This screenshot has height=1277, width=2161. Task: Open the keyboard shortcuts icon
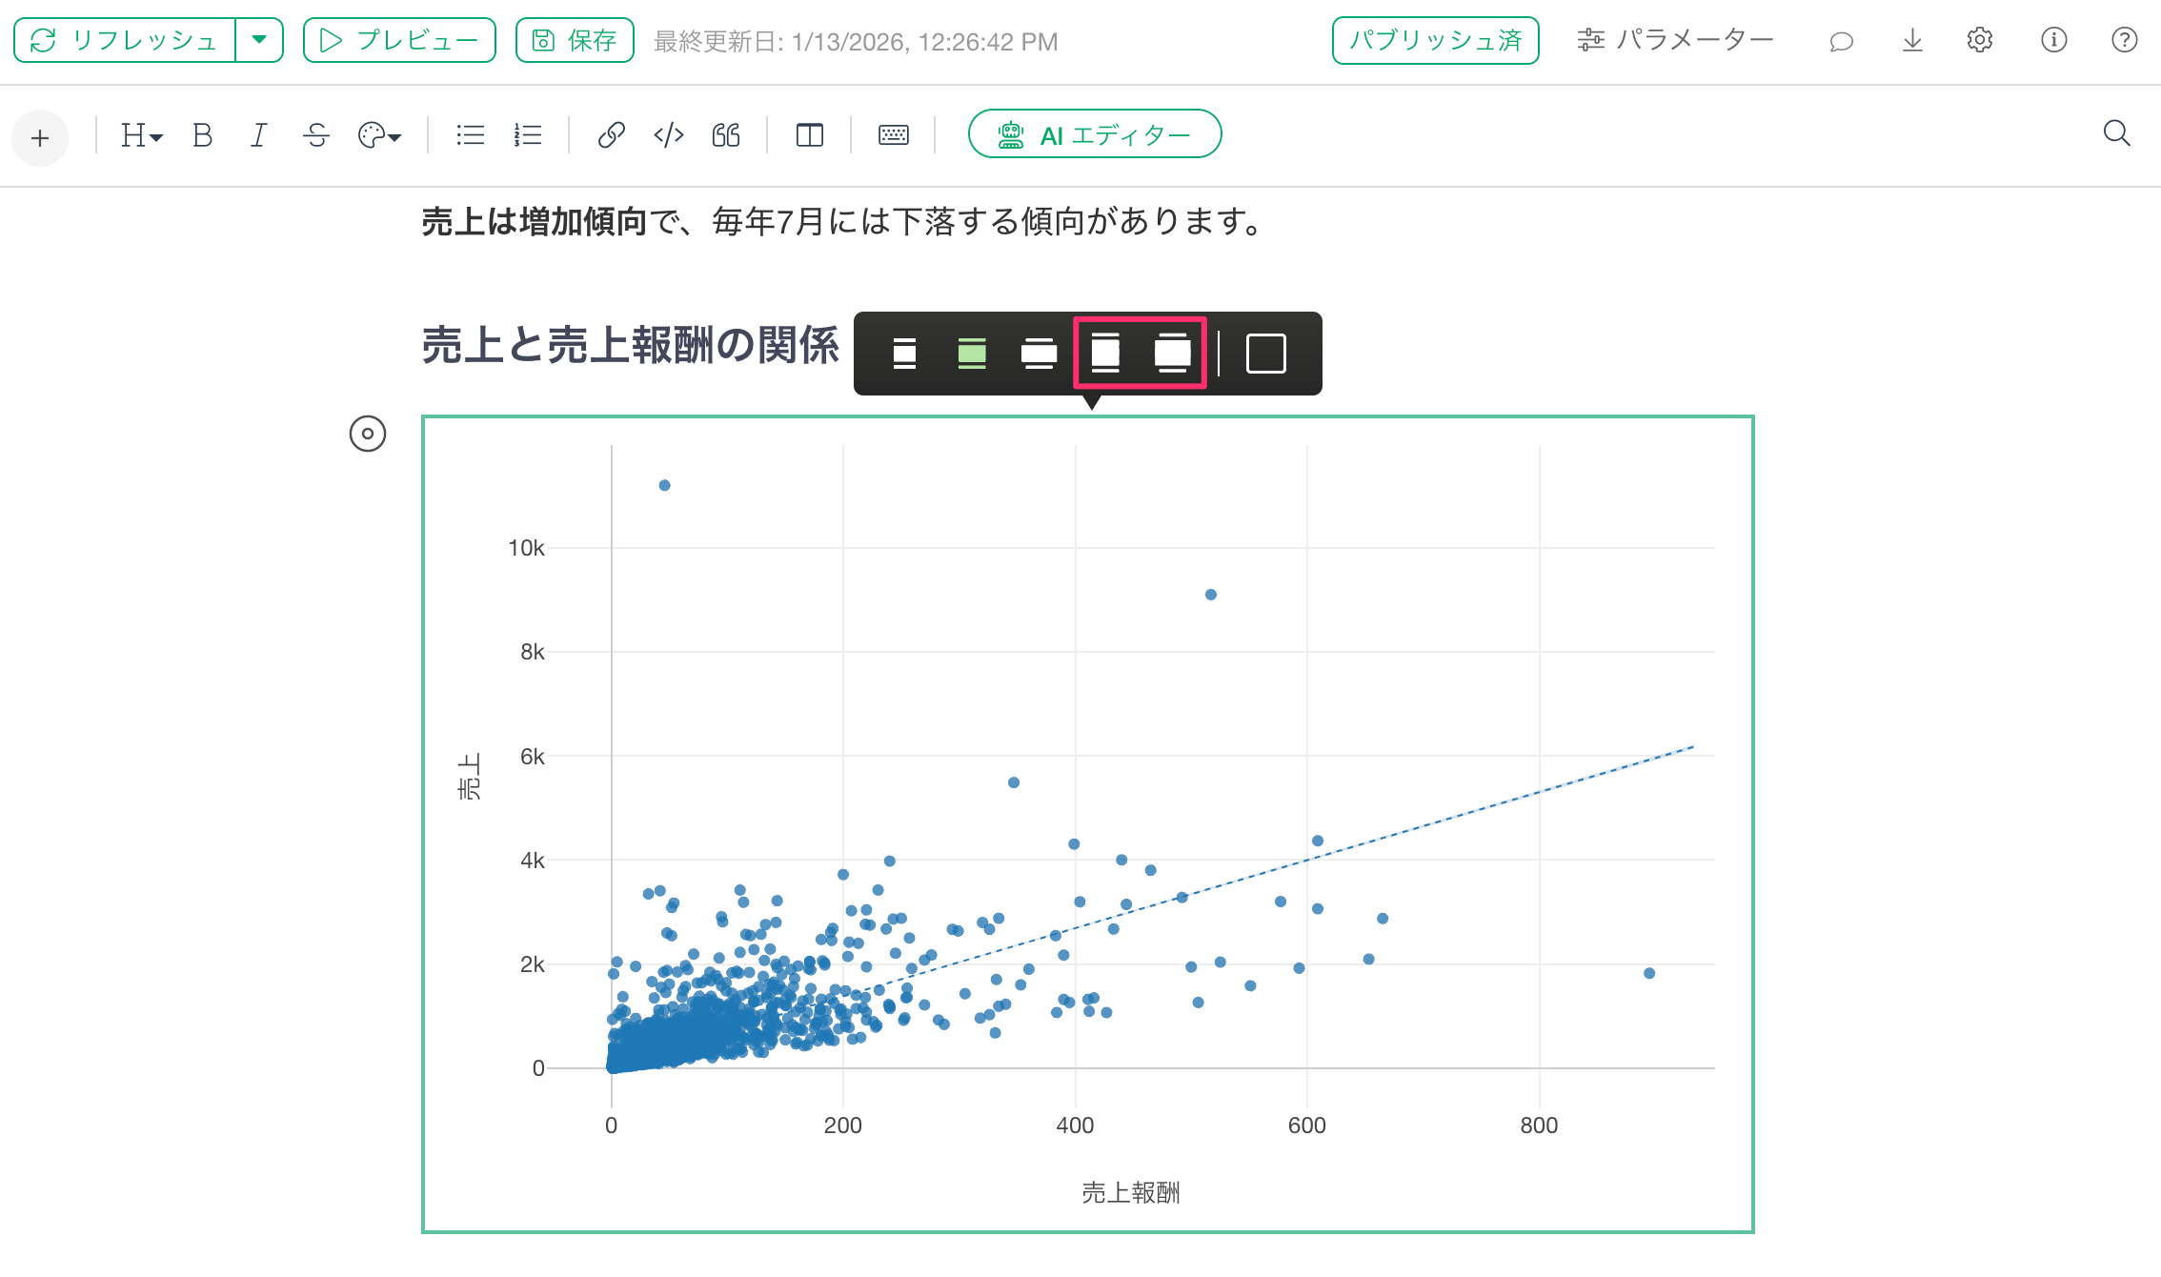(893, 135)
